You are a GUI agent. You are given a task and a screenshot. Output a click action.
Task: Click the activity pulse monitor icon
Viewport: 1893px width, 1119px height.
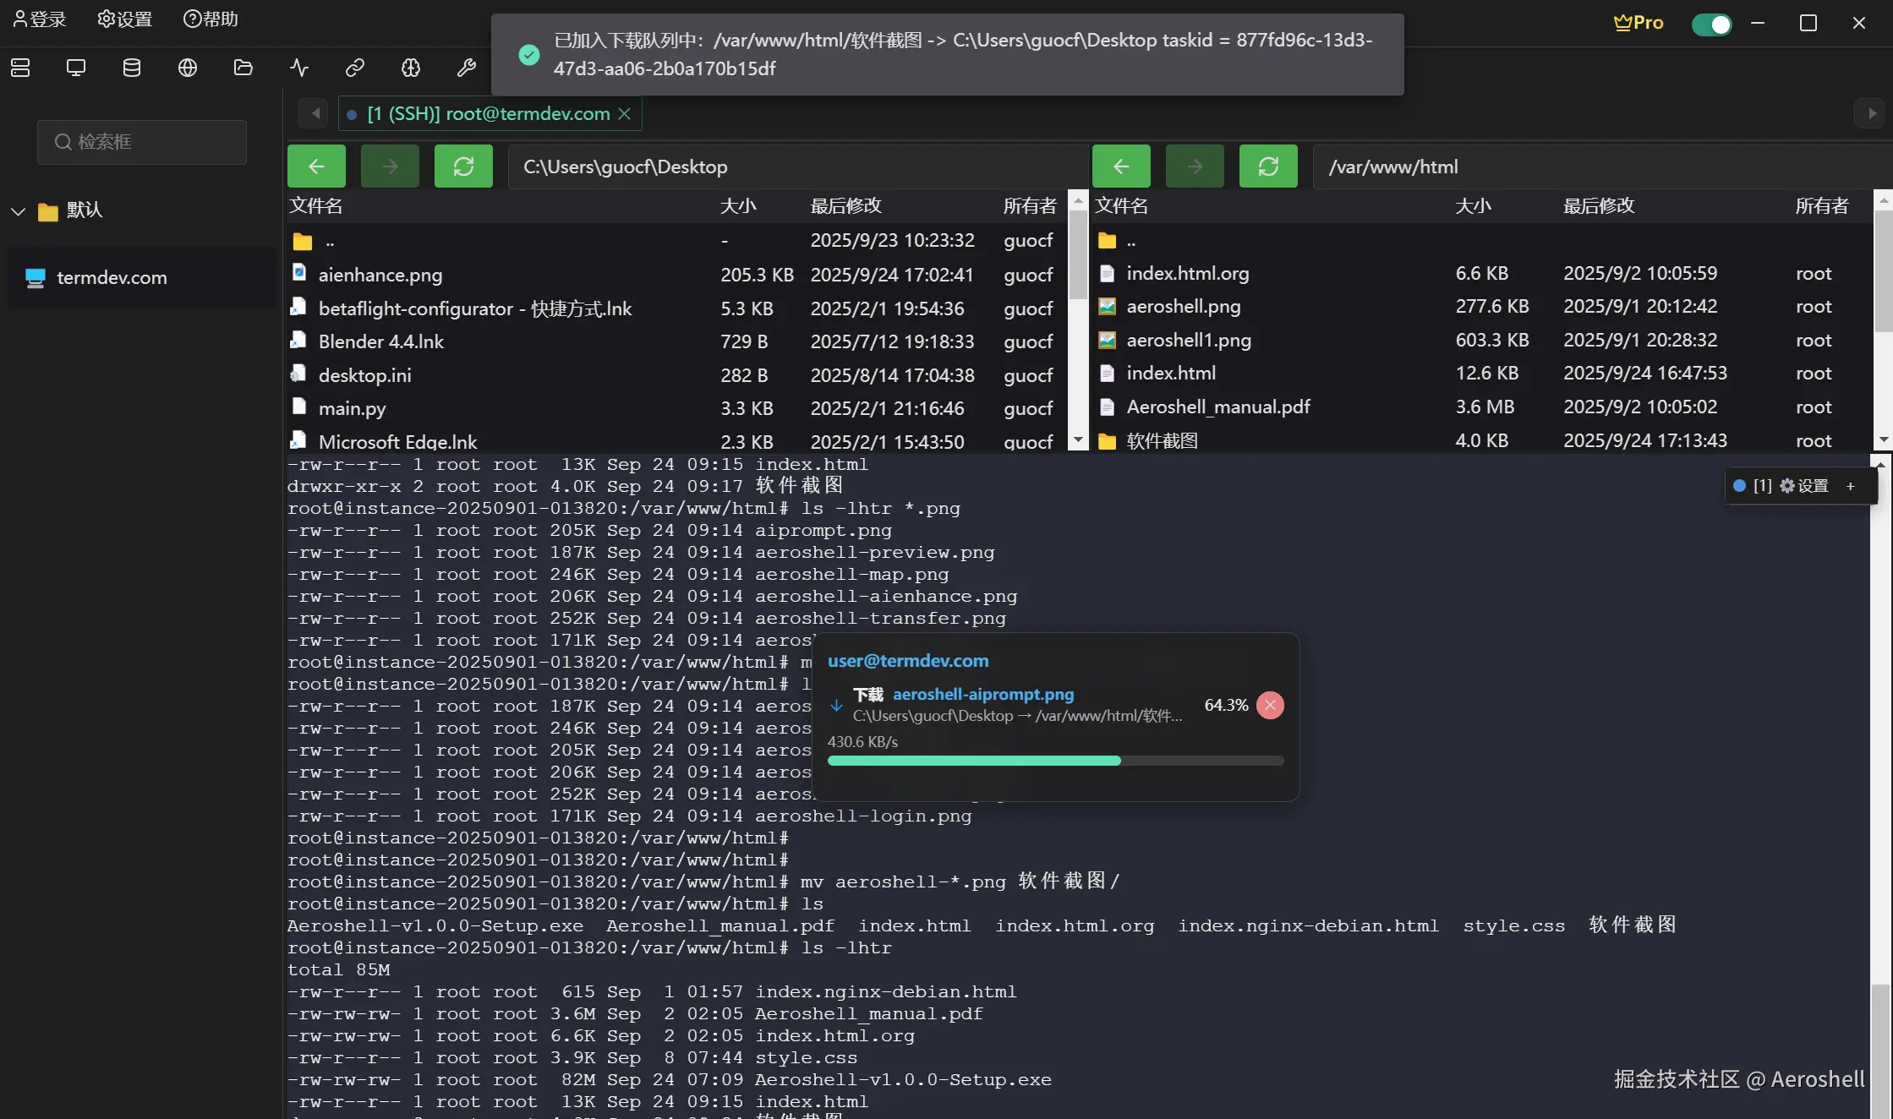pos(299,68)
